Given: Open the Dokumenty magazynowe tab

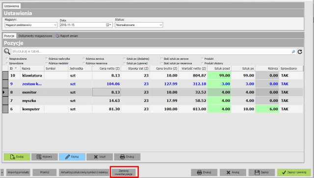Looking at the screenshot, I should [x=35, y=36].
